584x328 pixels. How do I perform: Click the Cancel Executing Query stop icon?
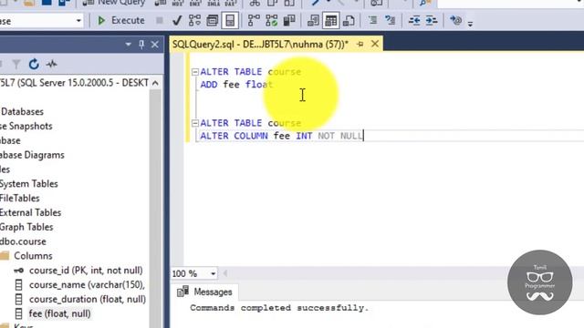coord(160,20)
